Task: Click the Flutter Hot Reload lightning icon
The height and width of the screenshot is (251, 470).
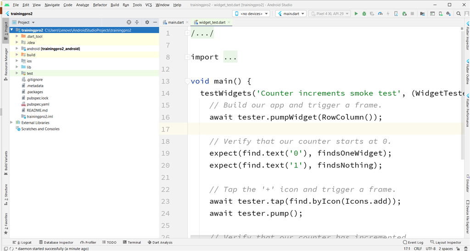Action: (x=388, y=13)
